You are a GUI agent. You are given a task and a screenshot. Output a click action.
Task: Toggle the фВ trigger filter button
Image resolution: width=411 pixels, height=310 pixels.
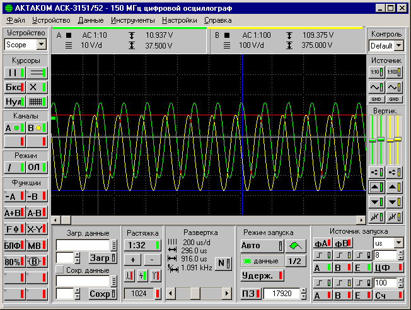tap(343, 243)
